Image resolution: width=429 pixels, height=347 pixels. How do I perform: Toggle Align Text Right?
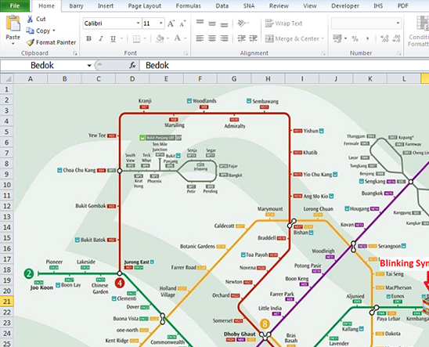pos(224,38)
